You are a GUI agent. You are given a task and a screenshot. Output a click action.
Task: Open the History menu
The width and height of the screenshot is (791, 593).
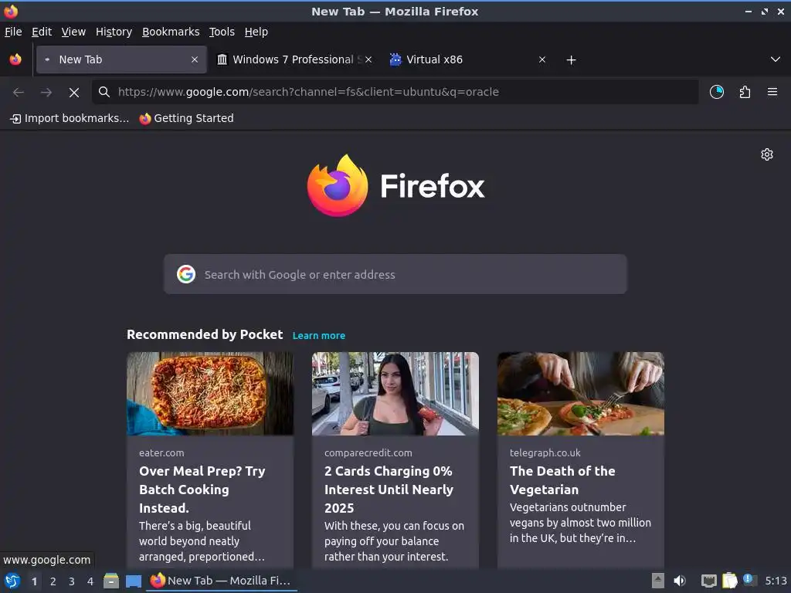[114, 32]
